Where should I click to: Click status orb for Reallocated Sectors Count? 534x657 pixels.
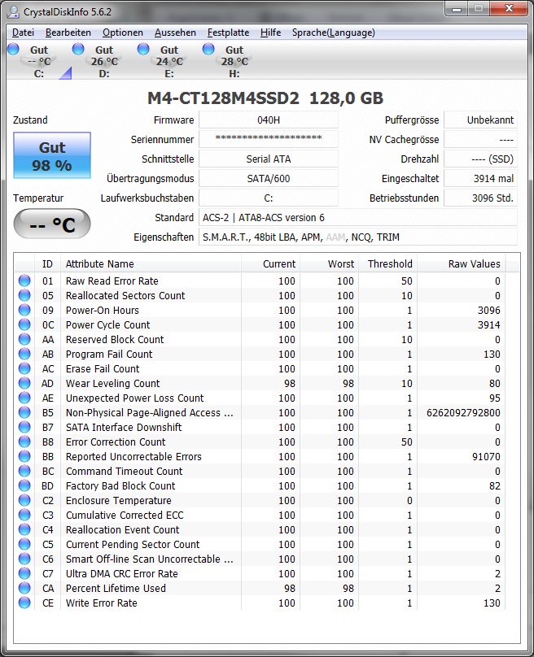pyautogui.click(x=24, y=295)
